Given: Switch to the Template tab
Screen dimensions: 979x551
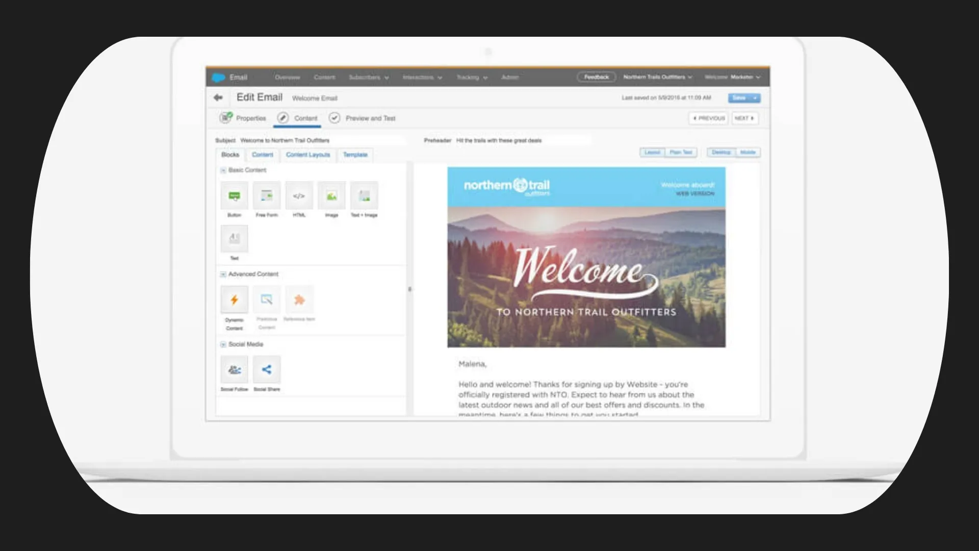Looking at the screenshot, I should [355, 155].
